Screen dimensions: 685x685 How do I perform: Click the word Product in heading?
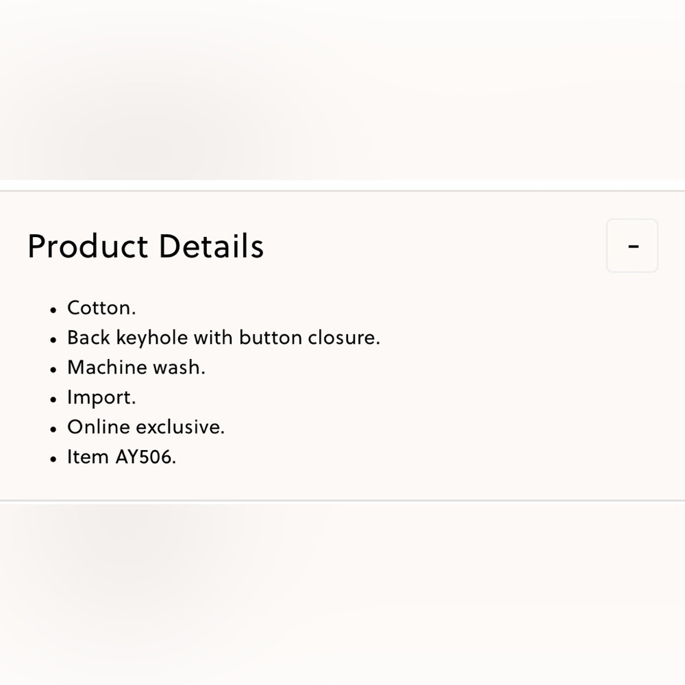tap(88, 247)
